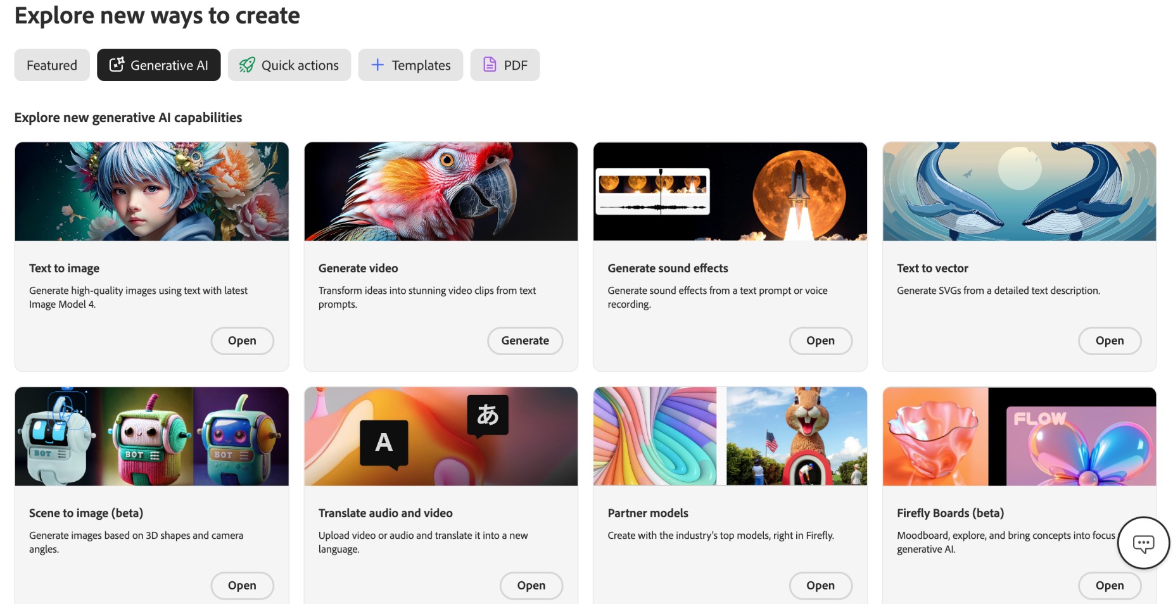The width and height of the screenshot is (1173, 604).
Task: Toggle the Templates filter chip
Action: [x=410, y=65]
